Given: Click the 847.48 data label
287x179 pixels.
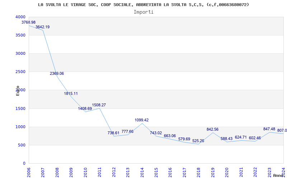Looking at the screenshot, I should click(x=269, y=129).
